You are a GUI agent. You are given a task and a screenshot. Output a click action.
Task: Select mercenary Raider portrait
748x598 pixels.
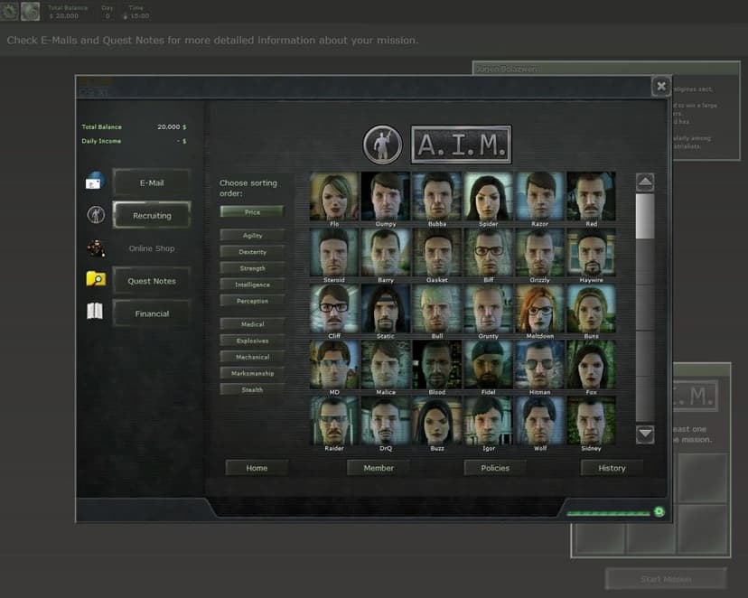334,421
